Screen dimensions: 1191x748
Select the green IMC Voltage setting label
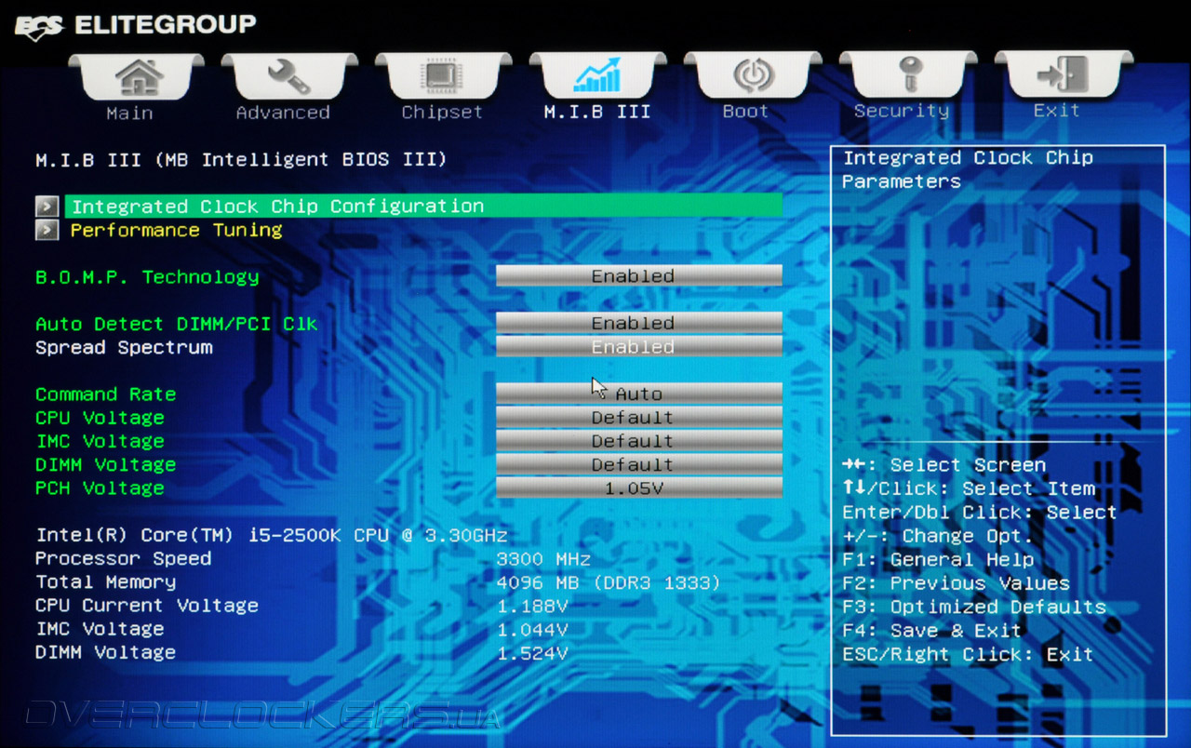100,441
